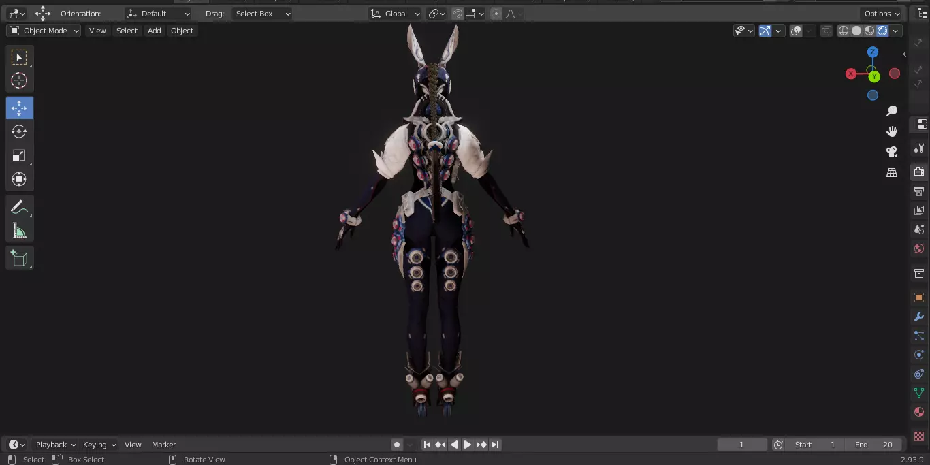Screen dimensions: 930x465
Task: Open the Object Data mesh properties tab
Action: 919,393
